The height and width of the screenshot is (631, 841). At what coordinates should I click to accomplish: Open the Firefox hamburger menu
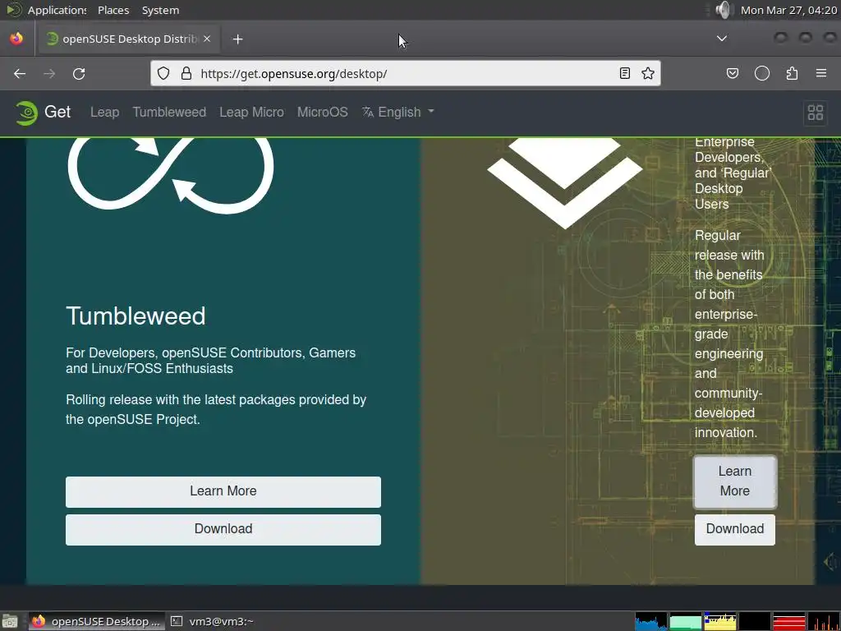(x=821, y=73)
